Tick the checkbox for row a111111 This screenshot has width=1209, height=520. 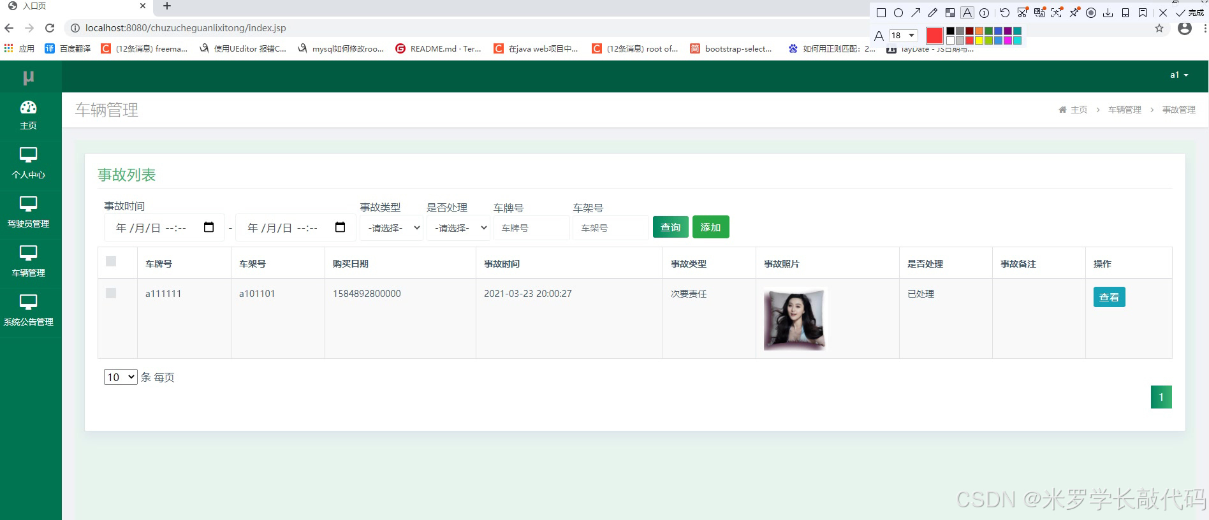click(x=111, y=293)
